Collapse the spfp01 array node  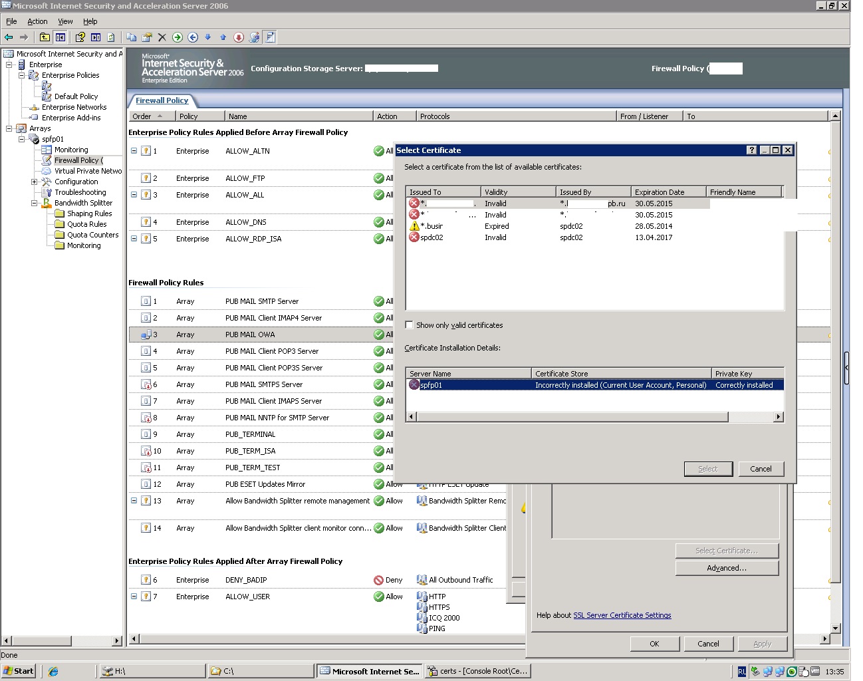point(22,139)
